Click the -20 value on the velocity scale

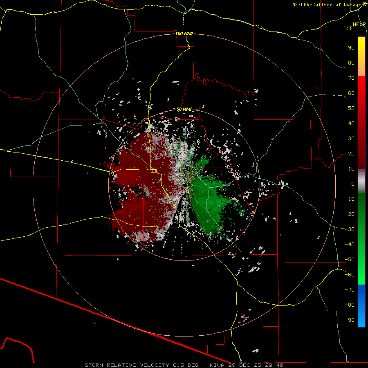click(x=350, y=214)
